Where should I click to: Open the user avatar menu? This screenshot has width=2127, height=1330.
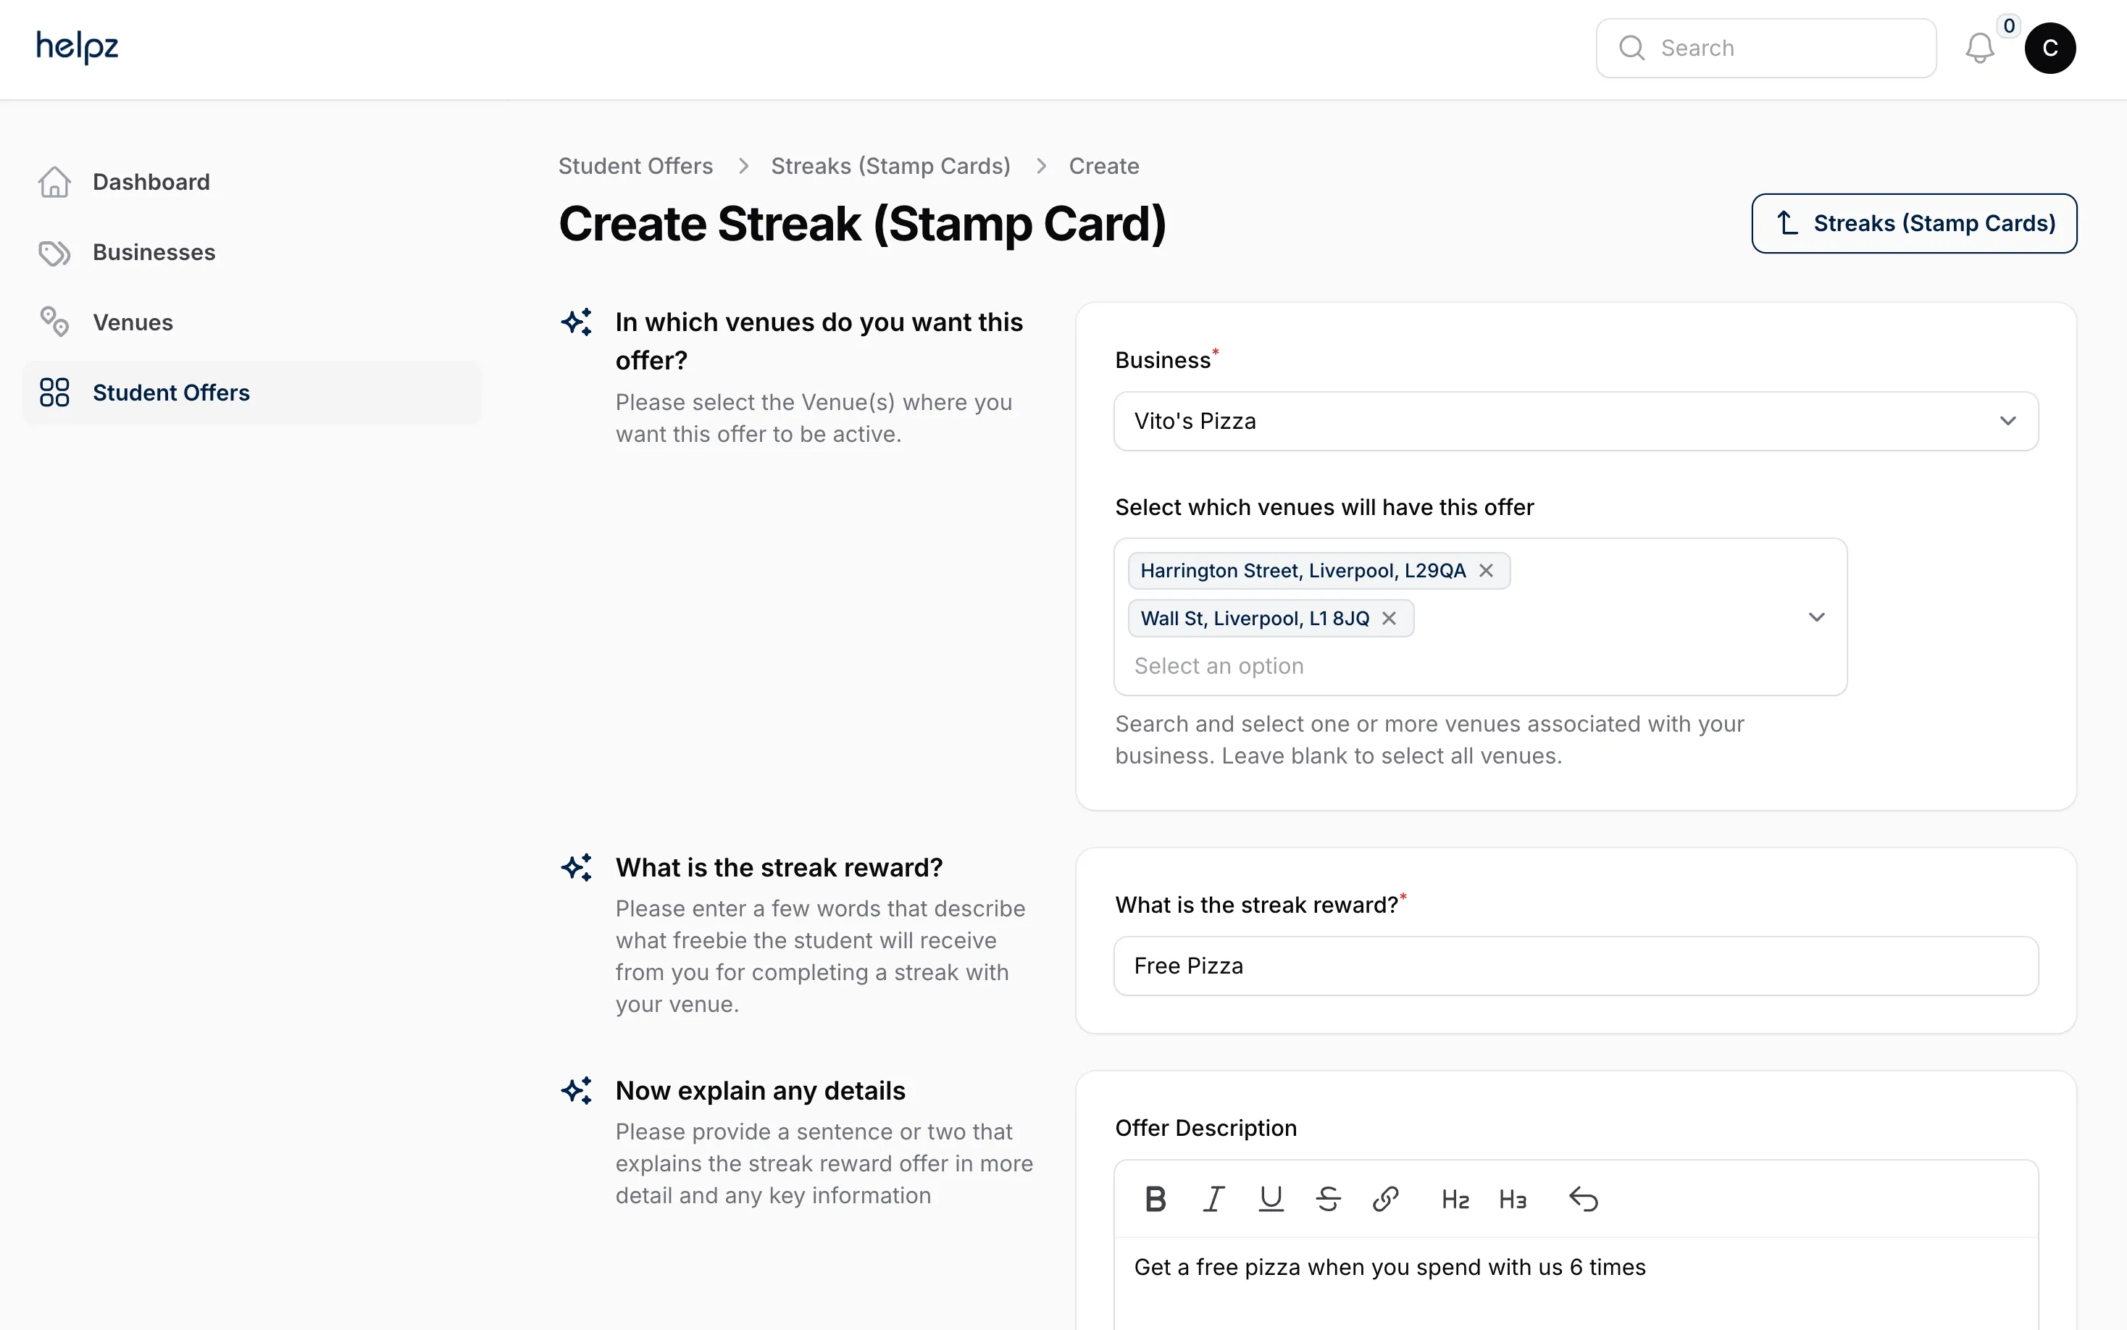2049,48
